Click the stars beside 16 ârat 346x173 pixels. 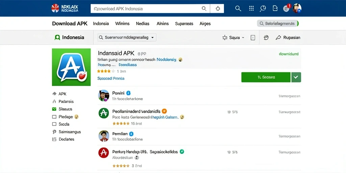(121, 124)
